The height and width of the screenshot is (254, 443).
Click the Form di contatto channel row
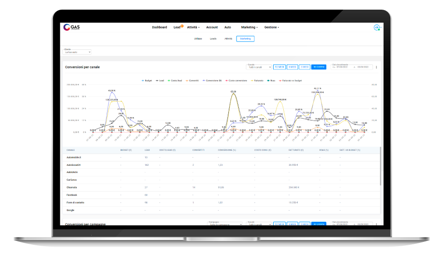pos(222,202)
